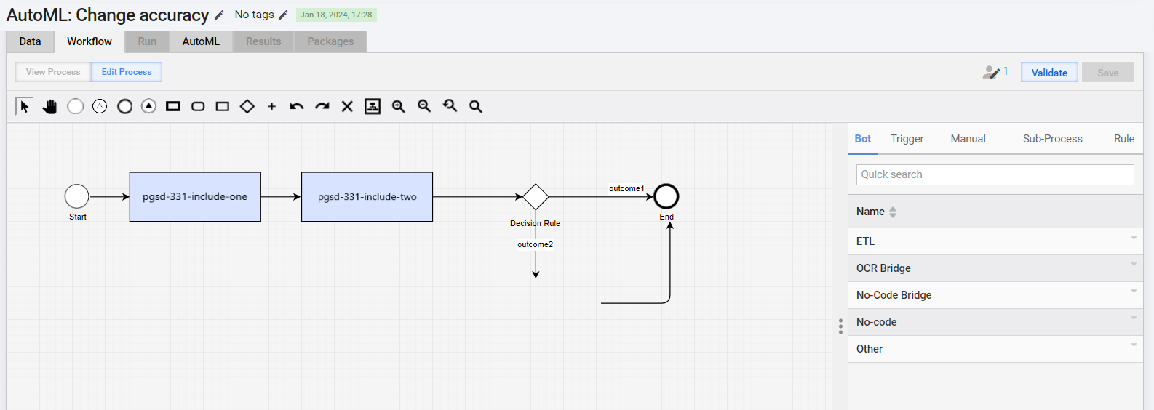Click the Save button
This screenshot has width=1154, height=410.
click(x=1108, y=72)
